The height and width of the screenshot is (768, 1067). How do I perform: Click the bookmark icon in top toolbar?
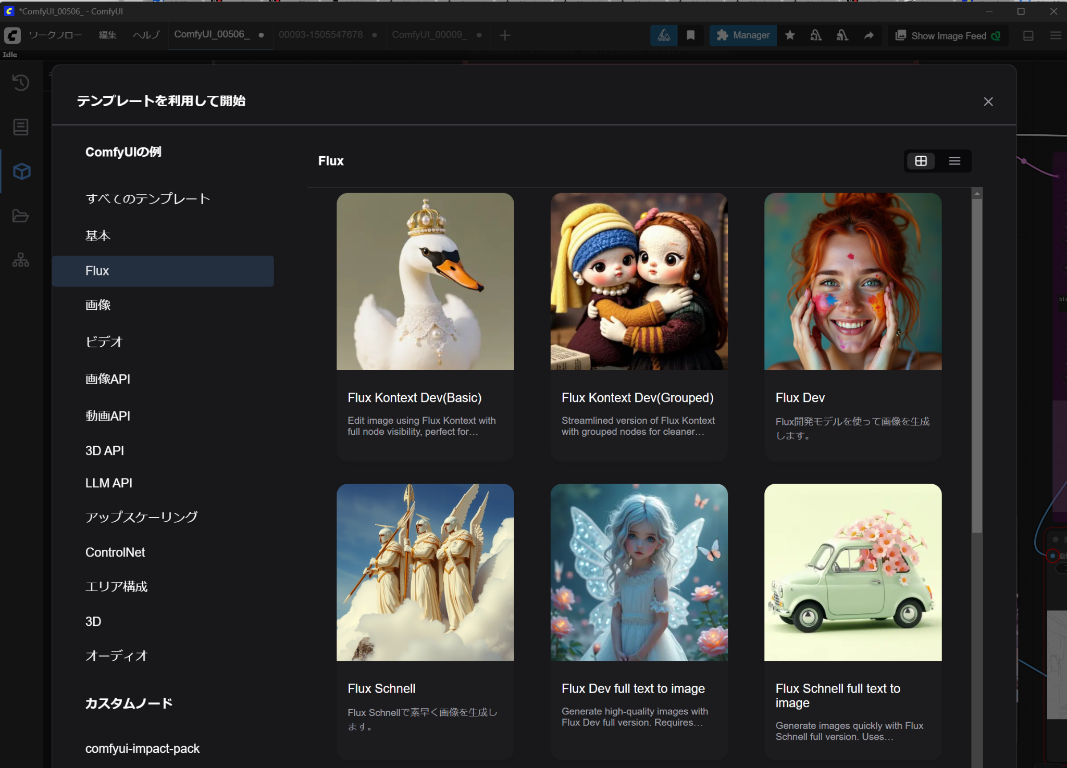click(x=690, y=35)
